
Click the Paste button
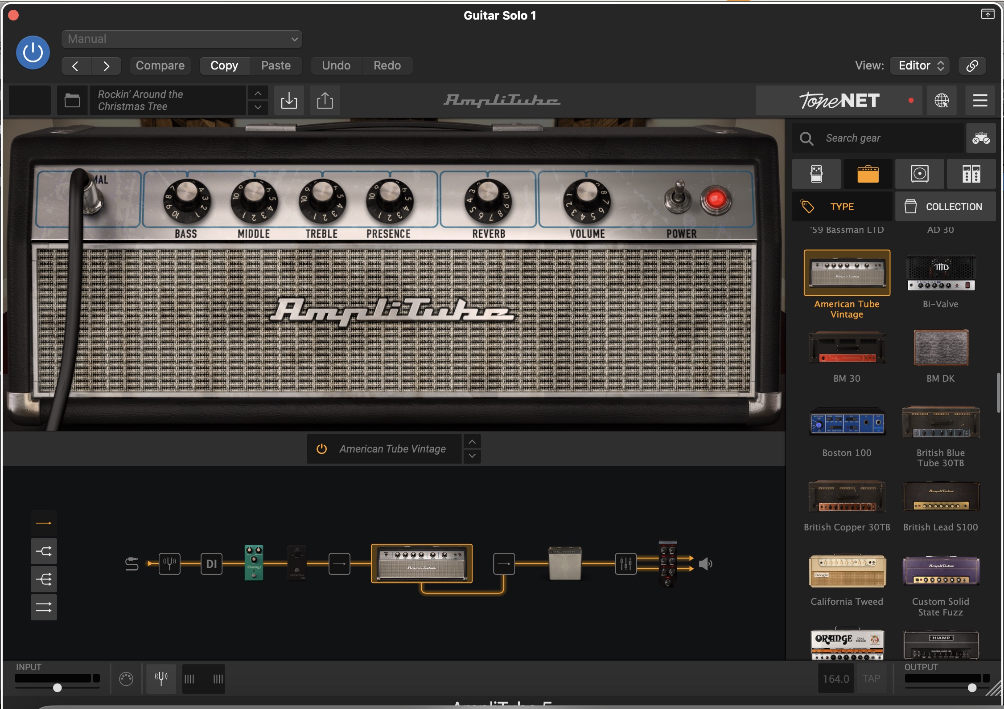point(276,66)
